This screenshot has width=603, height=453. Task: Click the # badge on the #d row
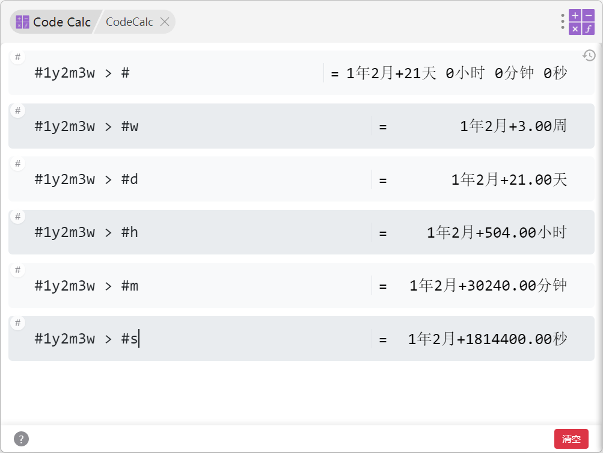click(x=17, y=164)
